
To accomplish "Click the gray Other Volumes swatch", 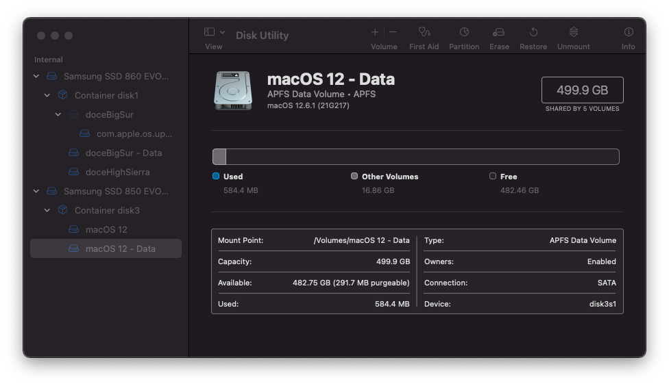I will click(x=354, y=176).
